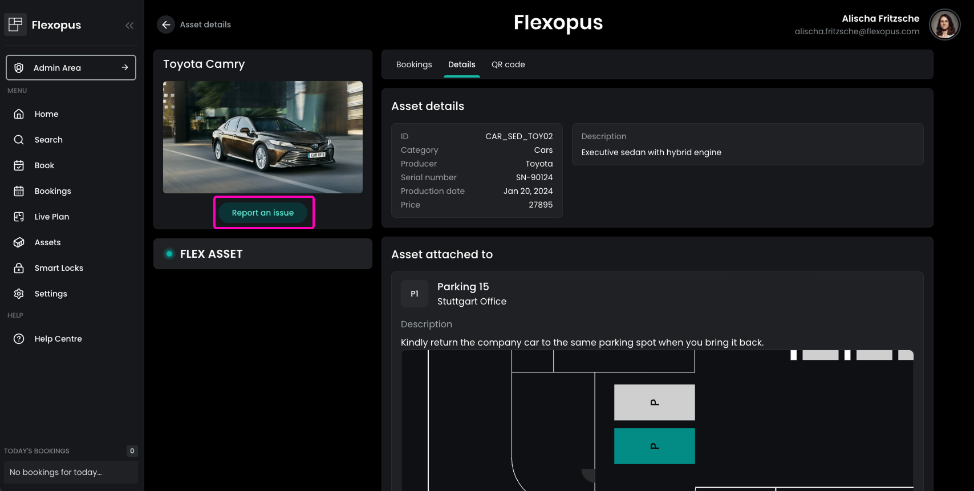Image resolution: width=974 pixels, height=491 pixels.
Task: Click the Toyota Camry car photo
Action: click(x=263, y=137)
